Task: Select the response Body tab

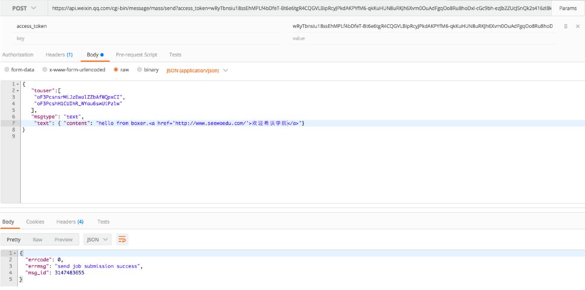Action: pyautogui.click(x=8, y=222)
